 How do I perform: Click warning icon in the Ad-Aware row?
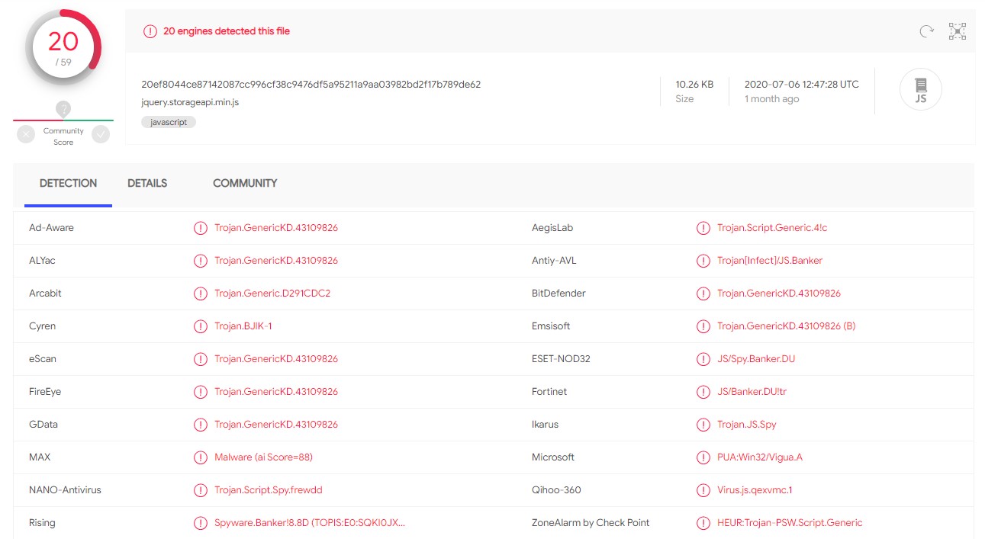pos(201,228)
